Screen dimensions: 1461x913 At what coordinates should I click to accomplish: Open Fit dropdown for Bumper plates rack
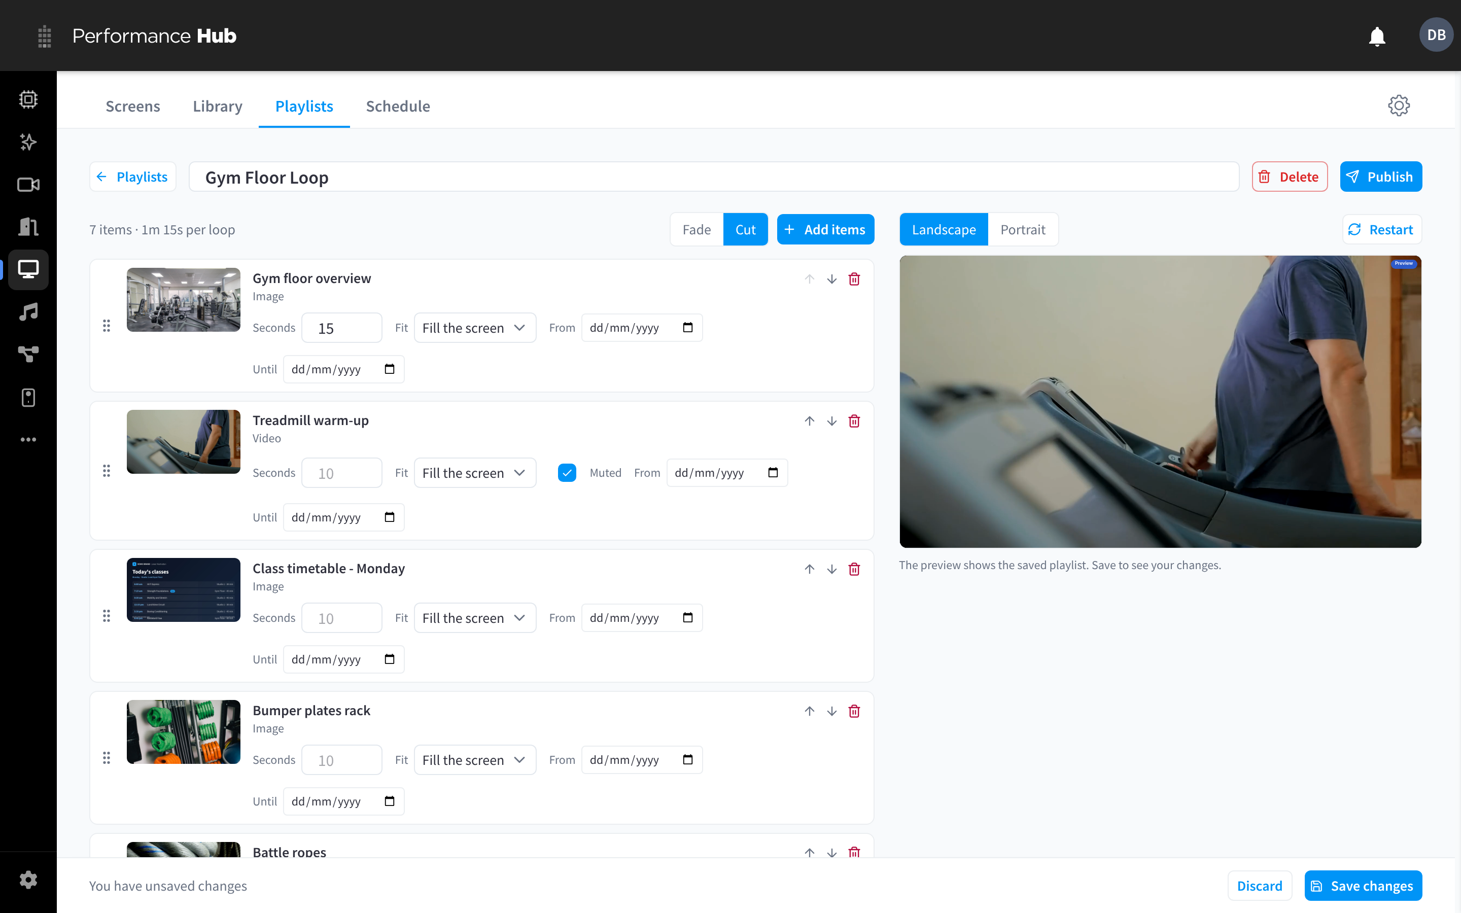pyautogui.click(x=474, y=760)
